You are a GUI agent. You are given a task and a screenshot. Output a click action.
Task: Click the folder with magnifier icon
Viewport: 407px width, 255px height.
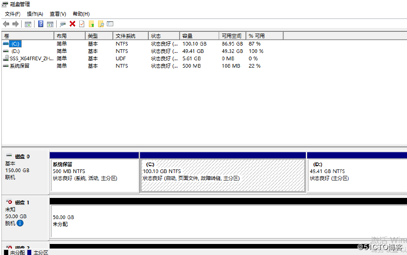click(x=101, y=24)
